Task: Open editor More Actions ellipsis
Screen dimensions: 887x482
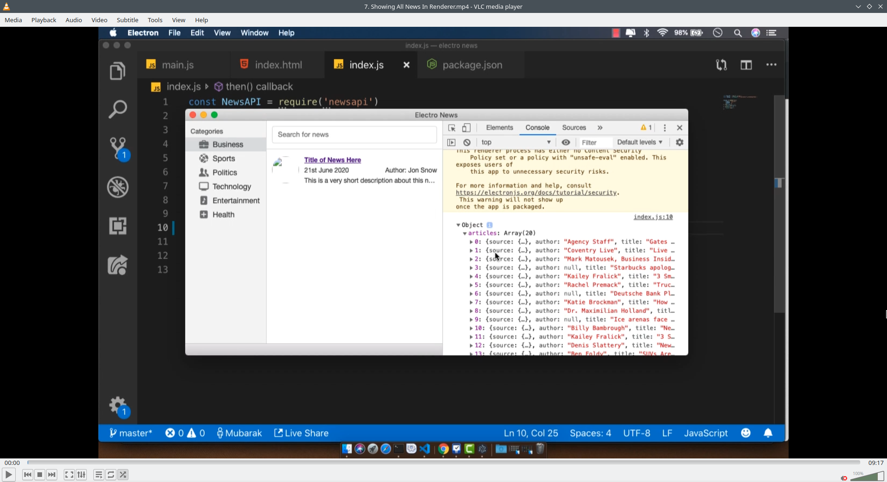Action: (772, 65)
